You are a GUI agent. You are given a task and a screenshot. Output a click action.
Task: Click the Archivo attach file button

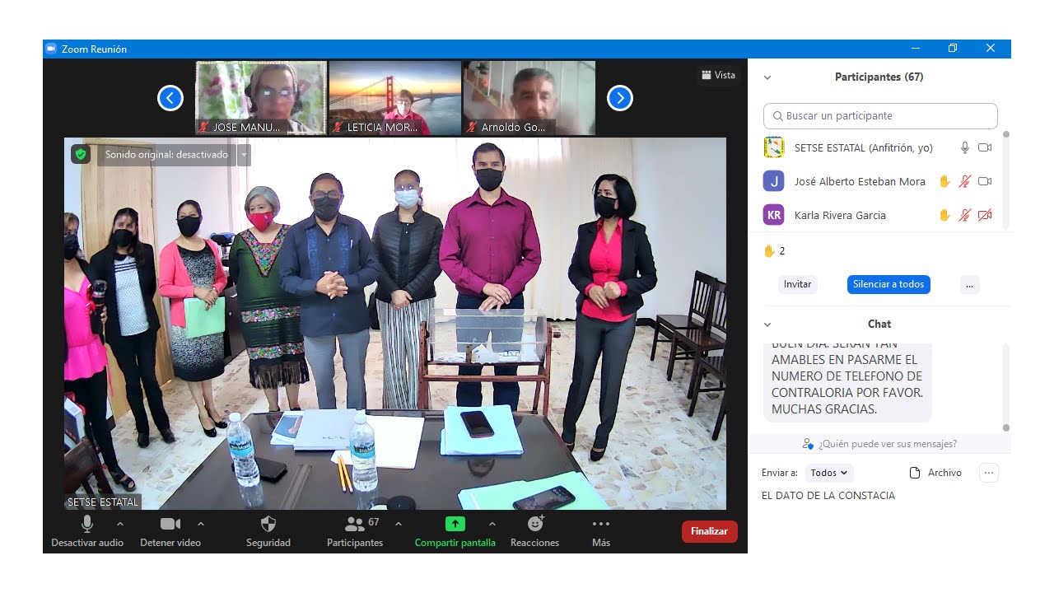(935, 473)
